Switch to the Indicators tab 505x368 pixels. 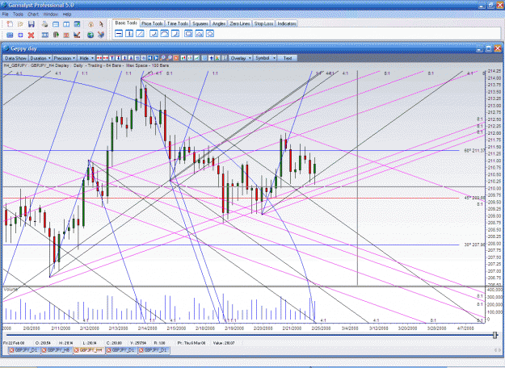(x=286, y=23)
